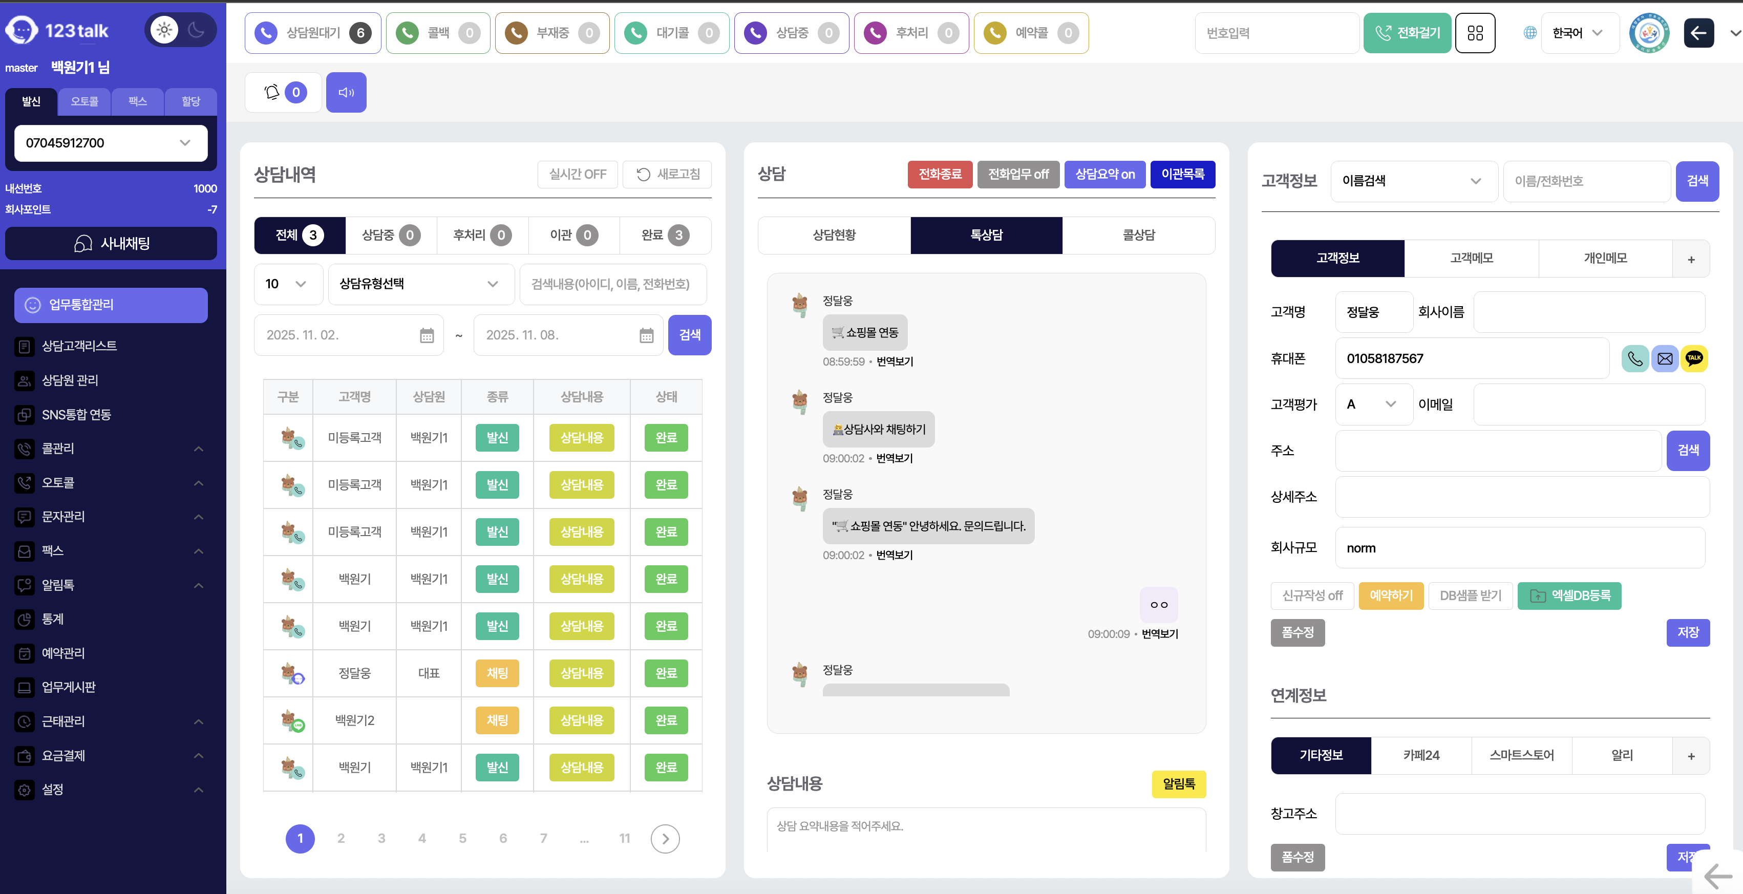Click the yellow 알림톡 button
Viewport: 1743px width, 894px height.
pos(1178,784)
